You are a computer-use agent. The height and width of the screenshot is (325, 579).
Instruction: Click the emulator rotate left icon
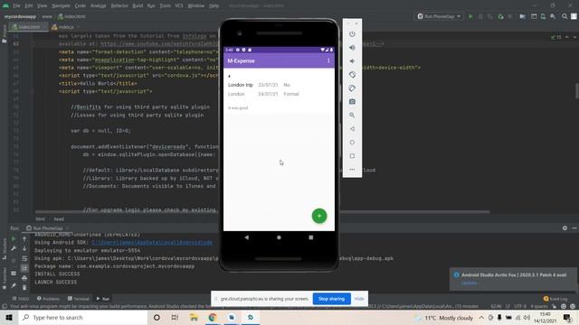[352, 75]
